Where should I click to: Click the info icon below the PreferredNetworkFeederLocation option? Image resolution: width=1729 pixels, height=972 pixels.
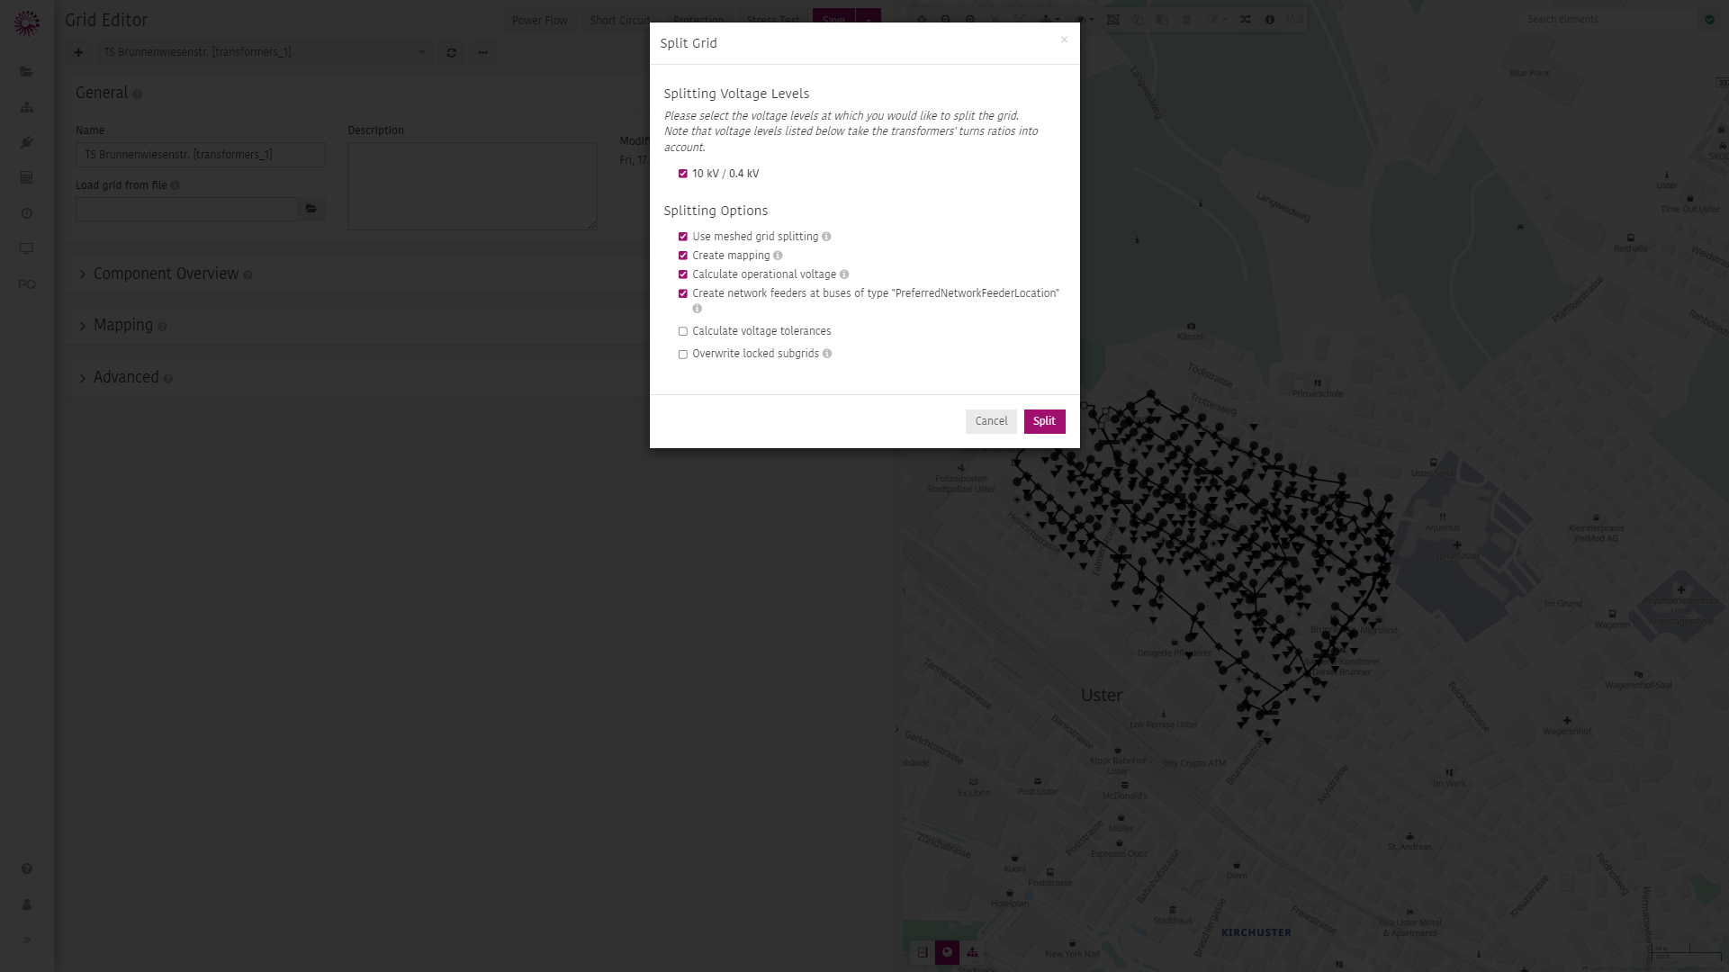[697, 309]
